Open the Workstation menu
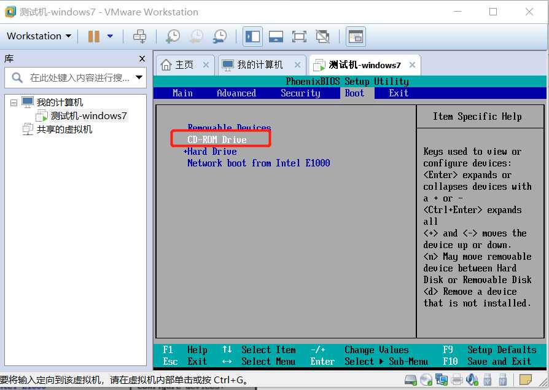This screenshot has width=549, height=390. [39, 36]
